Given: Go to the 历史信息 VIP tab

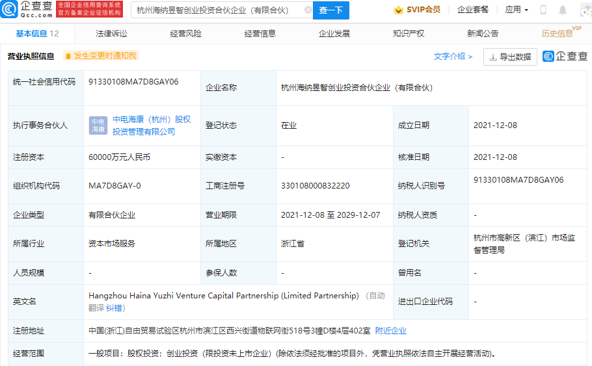Looking at the screenshot, I should (558, 33).
